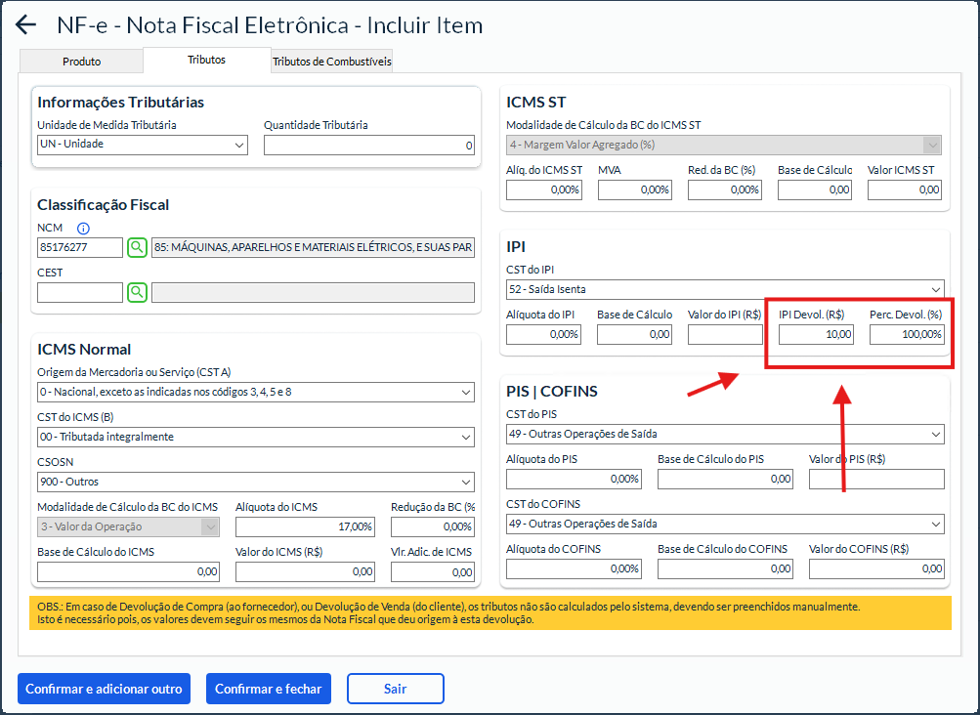Click the IPI Devol. (R$) field
980x715 pixels.
pyautogui.click(x=816, y=334)
